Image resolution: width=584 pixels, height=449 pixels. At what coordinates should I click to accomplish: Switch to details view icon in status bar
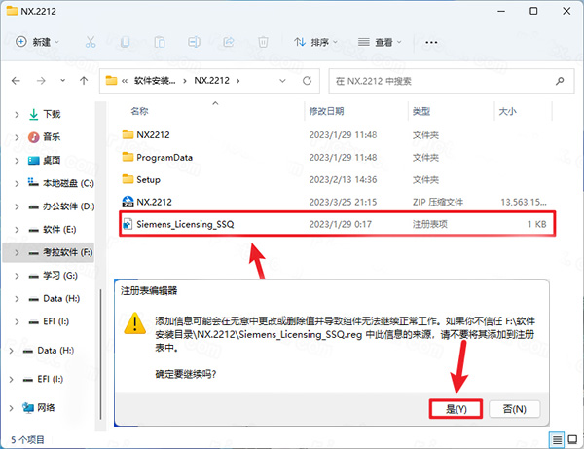pyautogui.click(x=557, y=440)
